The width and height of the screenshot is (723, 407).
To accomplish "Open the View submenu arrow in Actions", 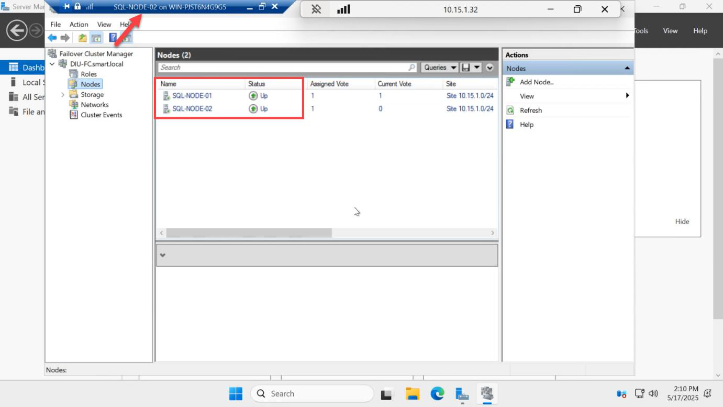I will [x=627, y=96].
